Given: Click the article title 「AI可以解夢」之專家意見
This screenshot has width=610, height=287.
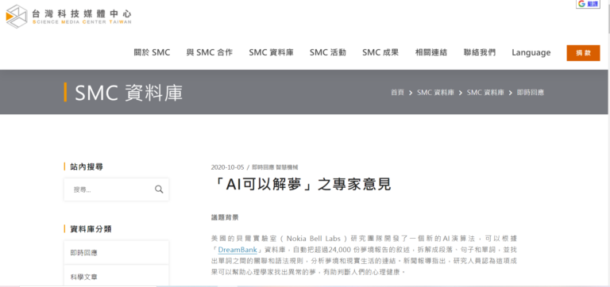Looking at the screenshot, I should [x=301, y=185].
